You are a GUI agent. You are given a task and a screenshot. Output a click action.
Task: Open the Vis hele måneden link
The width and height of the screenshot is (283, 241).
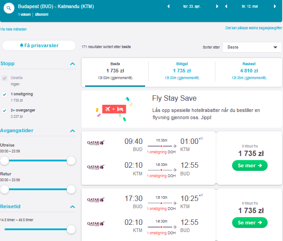[14, 29]
